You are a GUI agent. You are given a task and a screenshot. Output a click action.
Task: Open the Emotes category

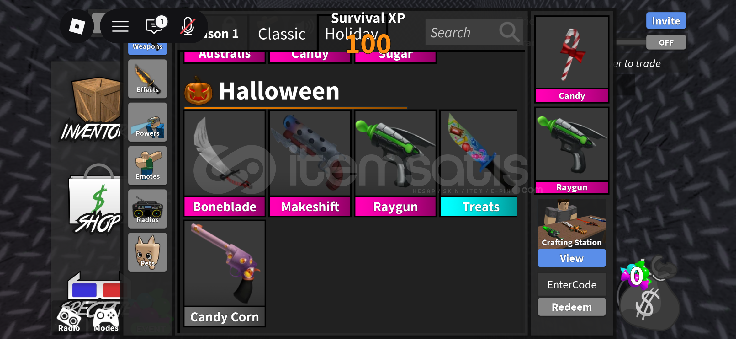pos(147,165)
